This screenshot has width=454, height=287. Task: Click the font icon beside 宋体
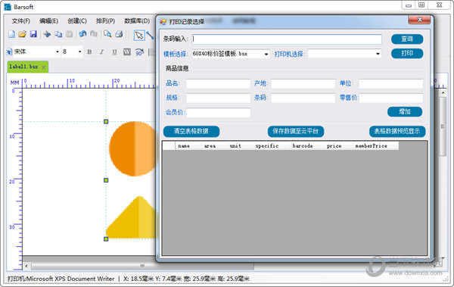pos(9,52)
